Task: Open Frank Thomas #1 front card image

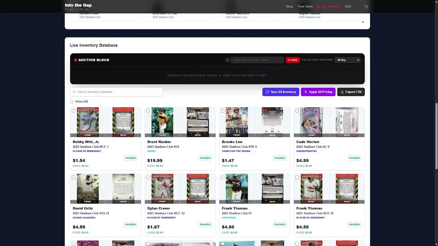Action: tap(237, 189)
